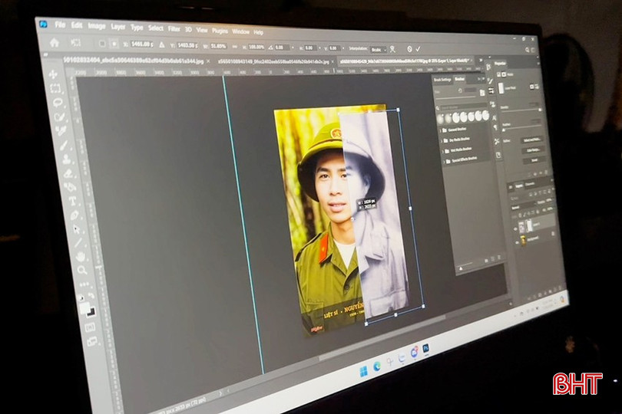
Task: Click the Home icon in options bar
Action: (x=54, y=43)
